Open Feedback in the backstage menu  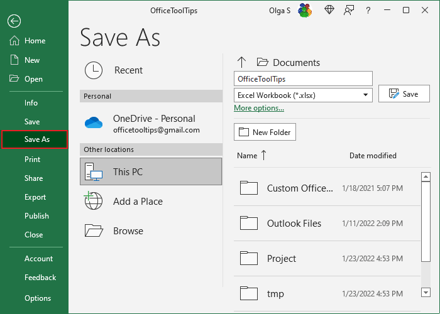40,278
